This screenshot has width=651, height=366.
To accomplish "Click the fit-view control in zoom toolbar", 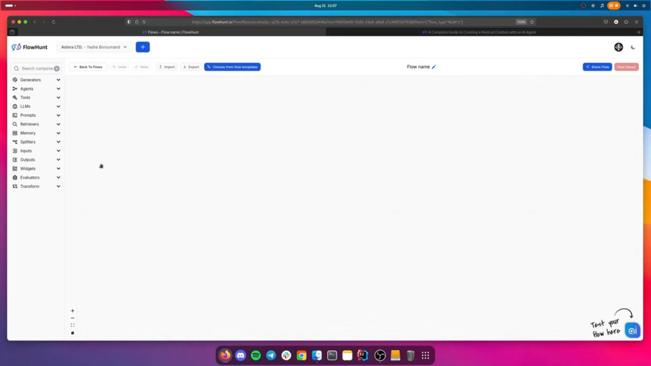I will 72,325.
